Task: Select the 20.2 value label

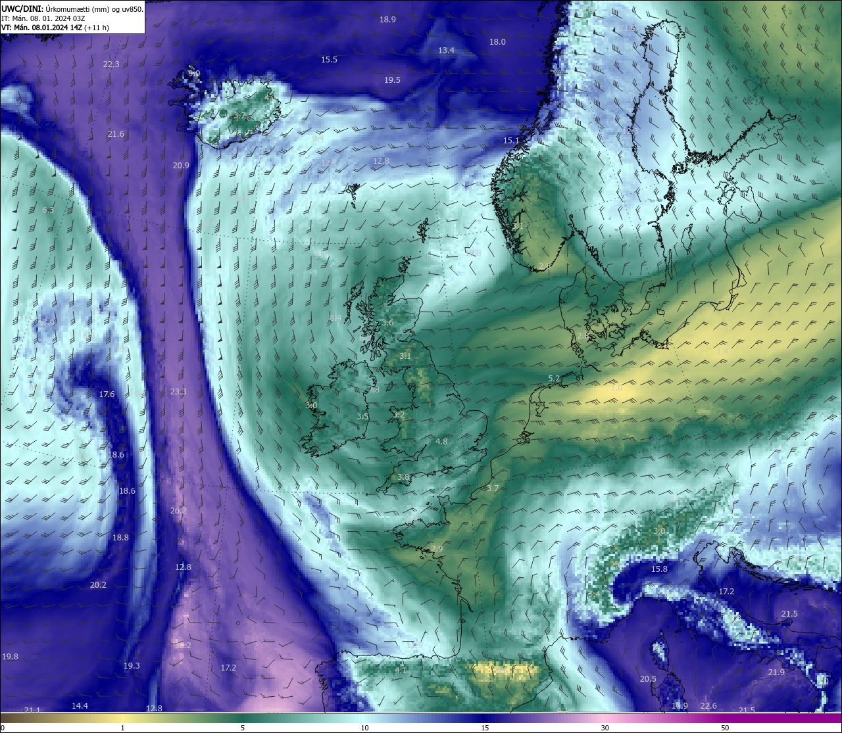Action: click(x=98, y=585)
